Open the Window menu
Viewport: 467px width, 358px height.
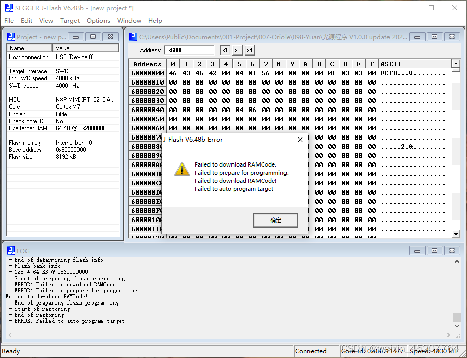click(x=129, y=20)
